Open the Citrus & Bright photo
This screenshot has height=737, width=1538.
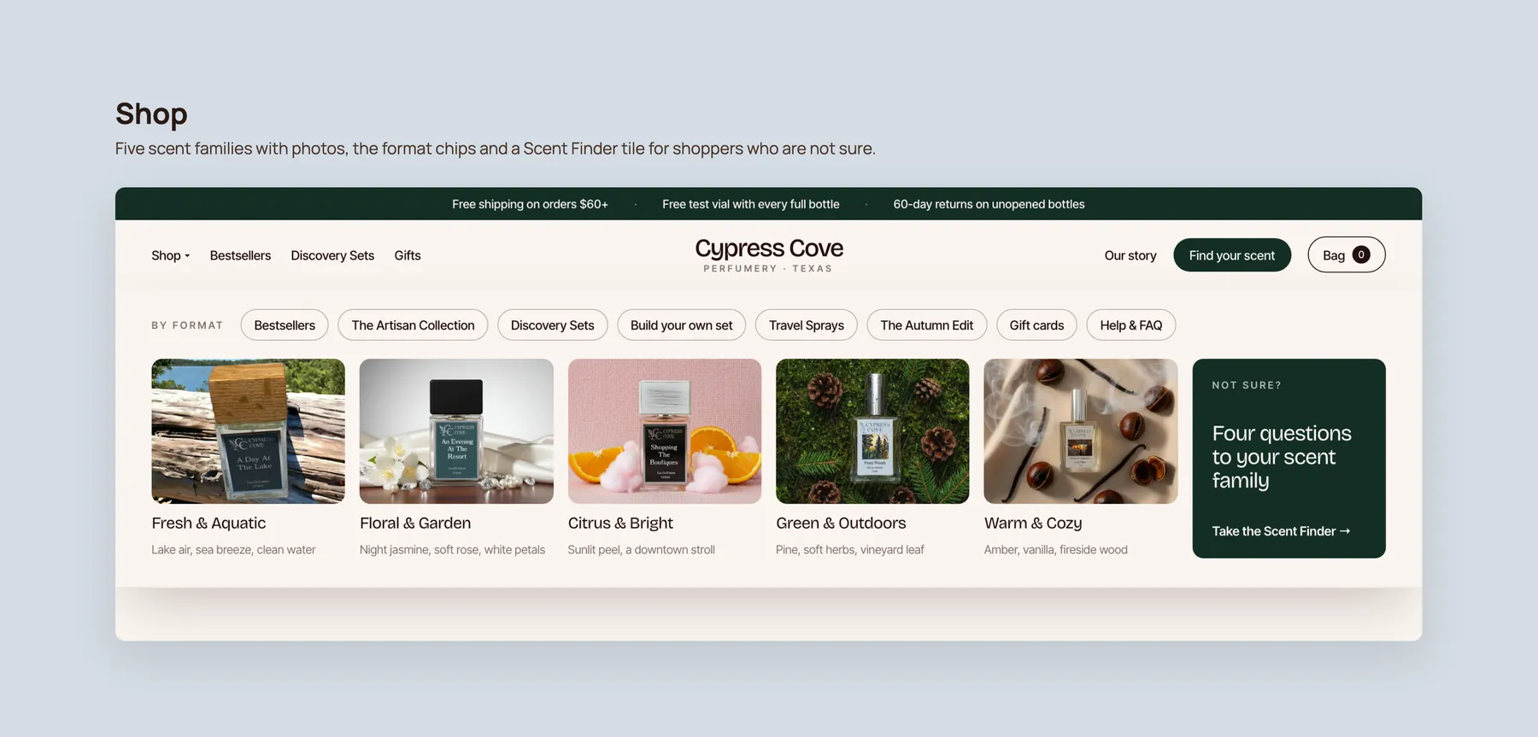click(x=665, y=431)
